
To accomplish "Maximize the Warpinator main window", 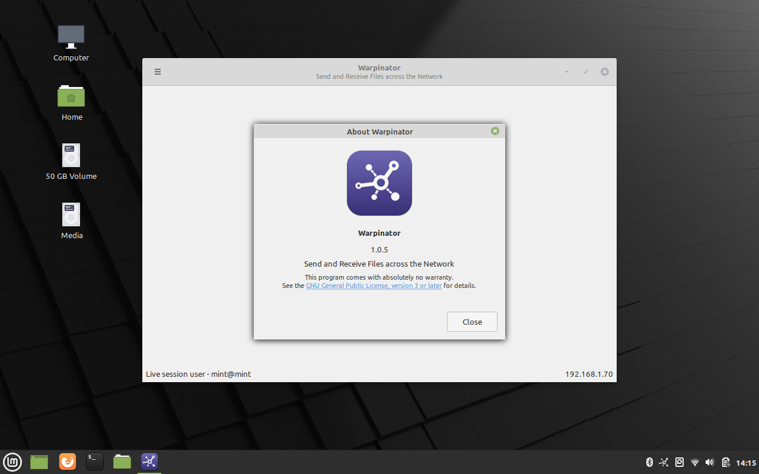I will [586, 72].
